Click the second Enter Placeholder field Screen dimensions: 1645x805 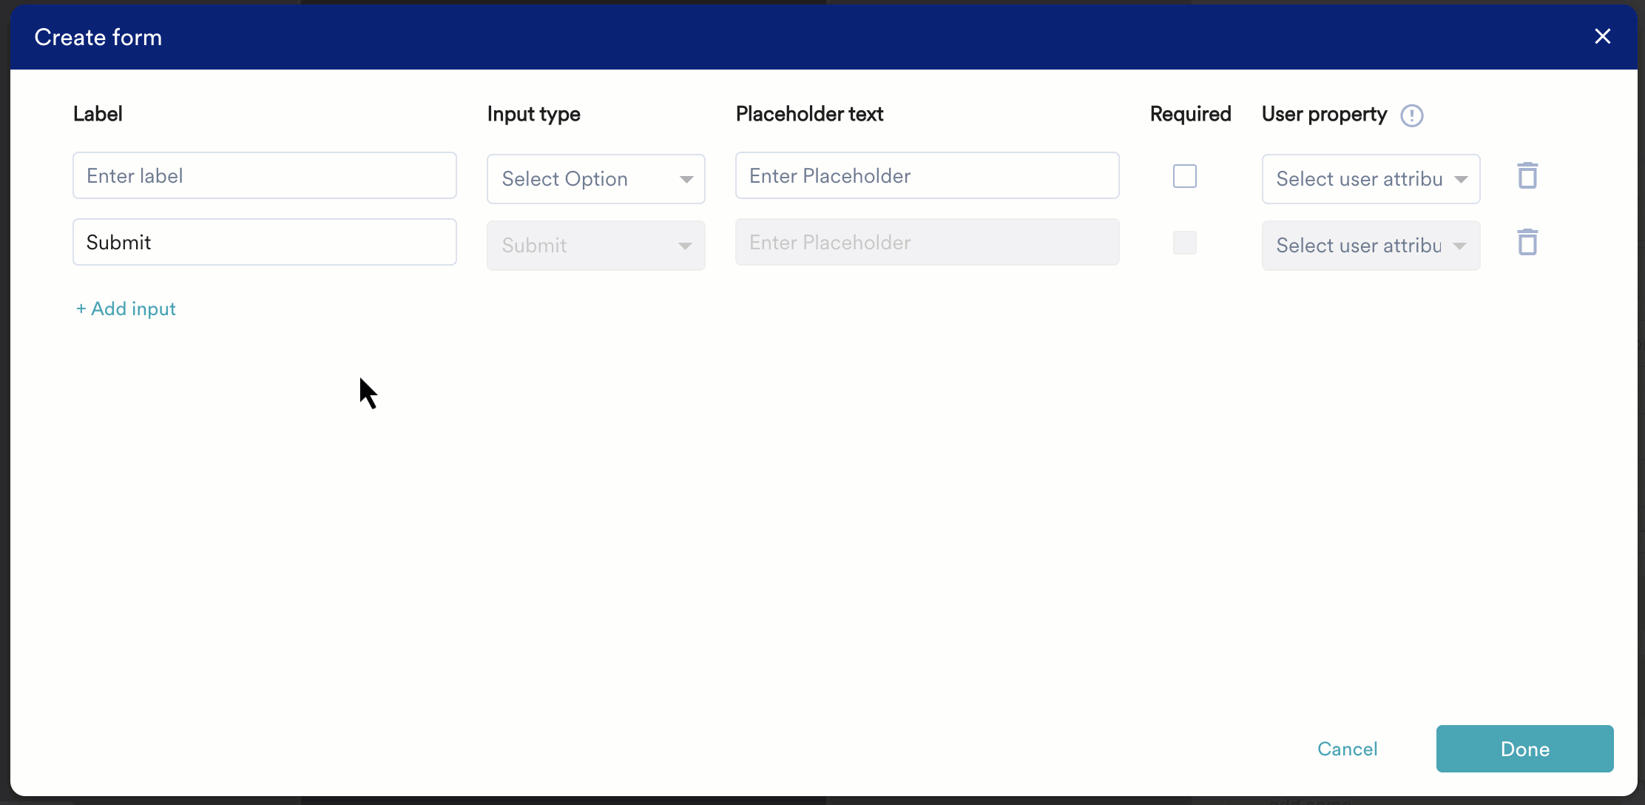click(927, 242)
